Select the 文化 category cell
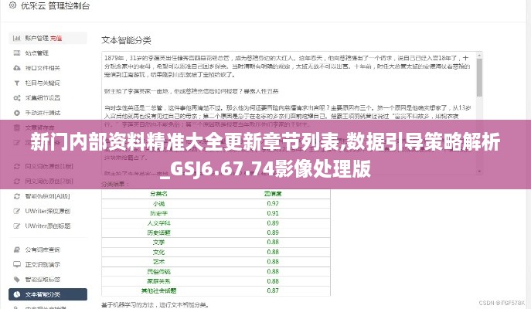Viewport: 531px width, 309px height. (158, 252)
